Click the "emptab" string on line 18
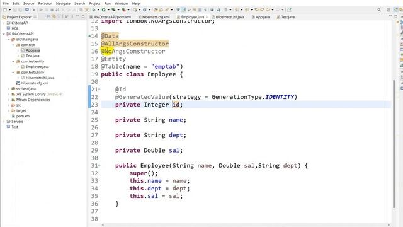Image resolution: width=403 pixels, height=227 pixels. pos(165,67)
